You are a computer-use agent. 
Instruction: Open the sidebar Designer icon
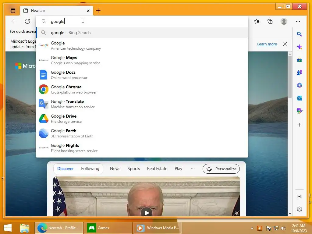299,111
